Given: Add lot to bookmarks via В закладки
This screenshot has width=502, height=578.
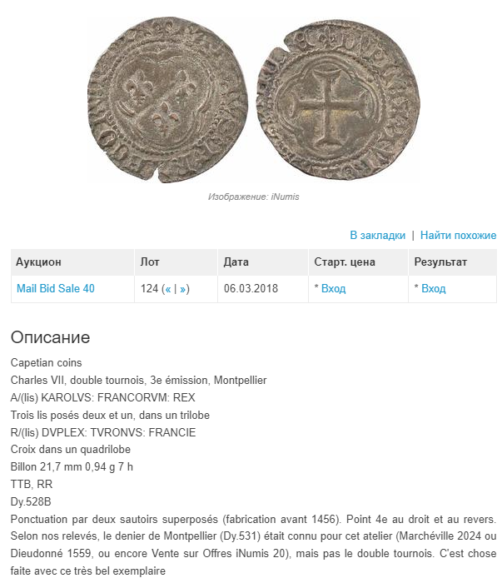Looking at the screenshot, I should (x=377, y=235).
